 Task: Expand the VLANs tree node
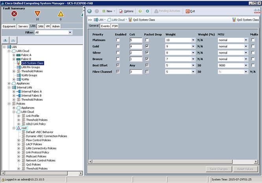(14, 79)
